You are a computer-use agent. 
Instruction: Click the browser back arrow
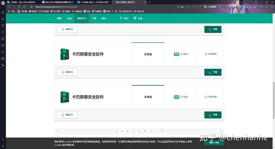tap(9, 6)
